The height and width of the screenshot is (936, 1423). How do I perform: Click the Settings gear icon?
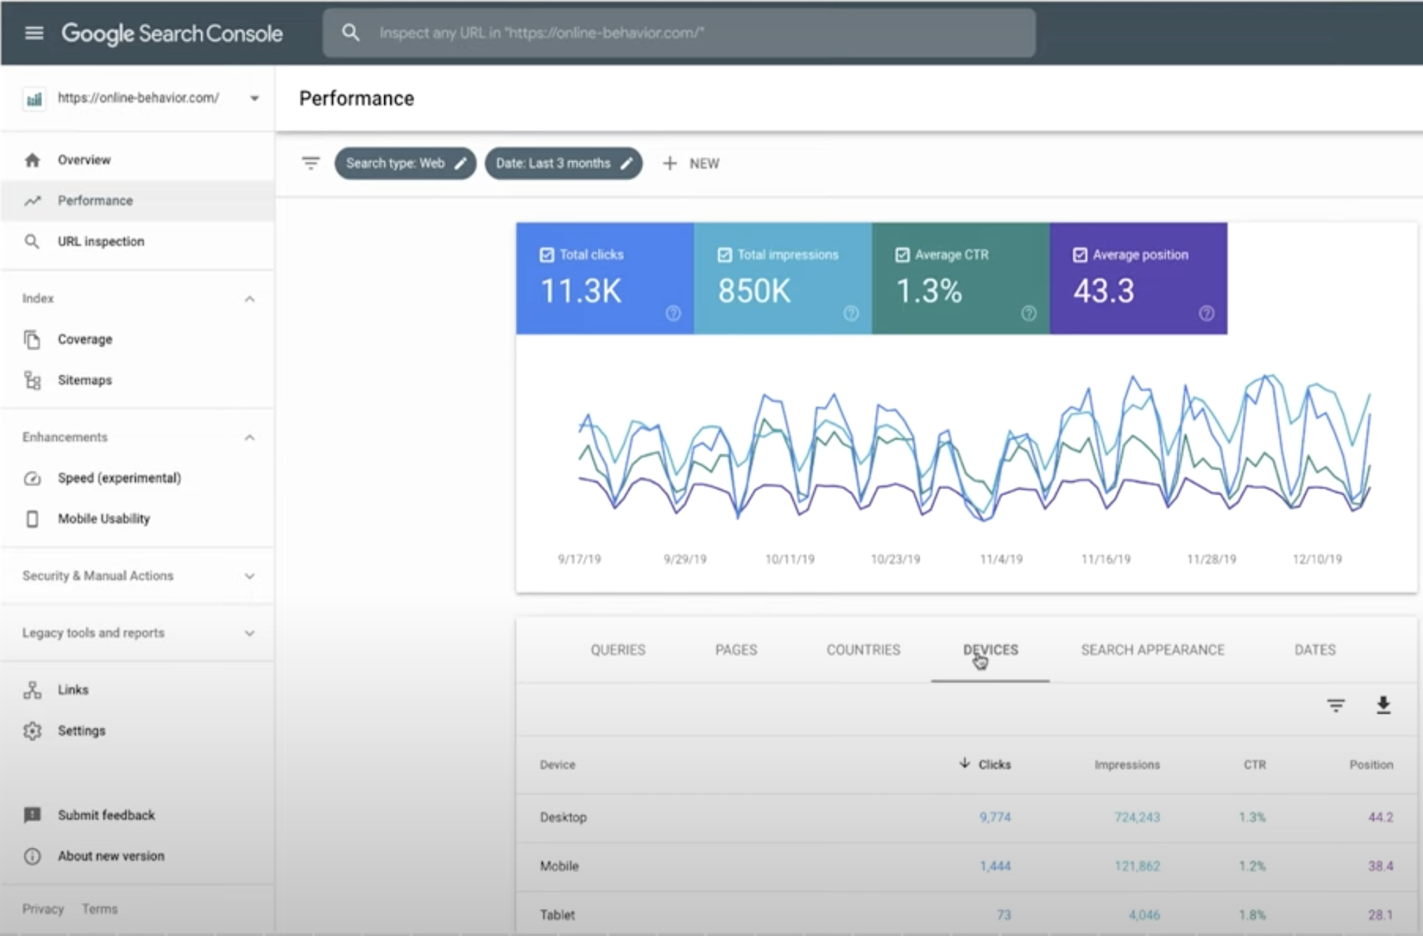point(32,731)
